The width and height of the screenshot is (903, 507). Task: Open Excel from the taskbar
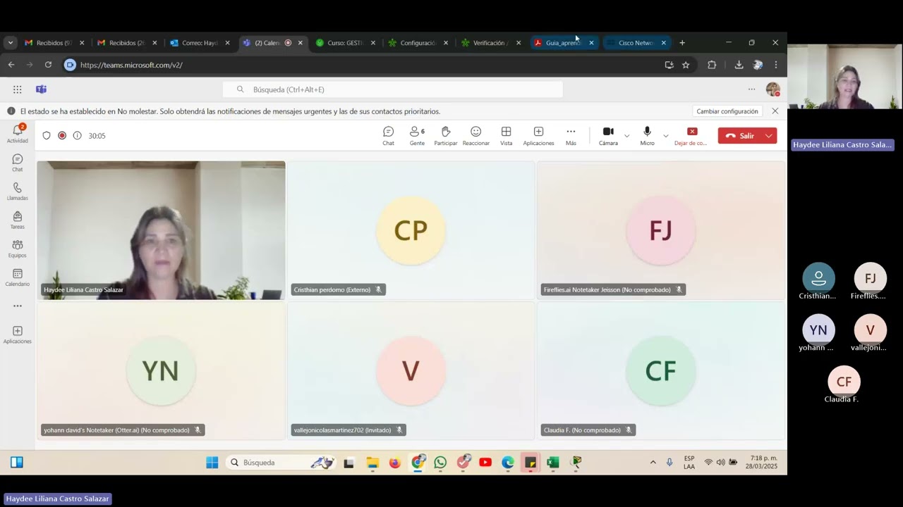click(553, 463)
